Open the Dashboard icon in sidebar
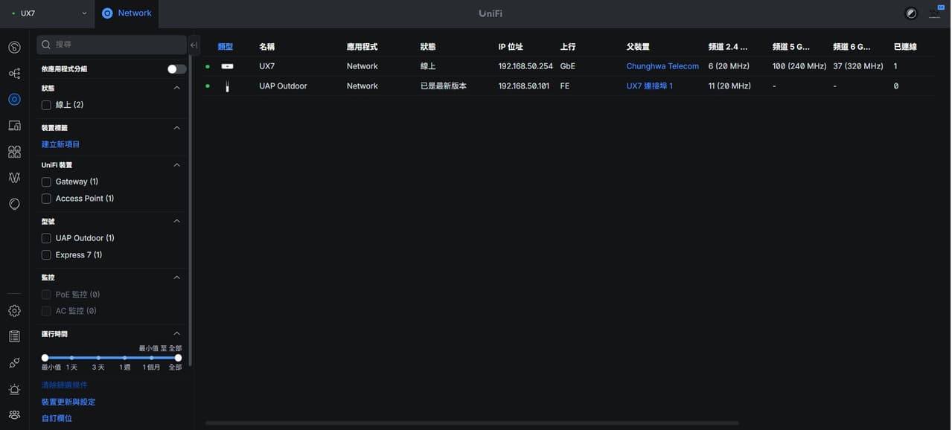The height and width of the screenshot is (430, 952). tap(14, 48)
